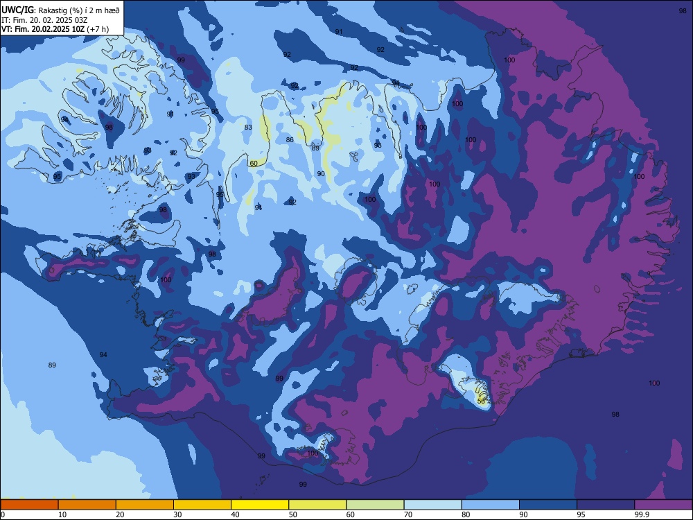The width and height of the screenshot is (693, 520).
Task: Pick the medium blue 90–95 legend swatch
Action: pos(548,504)
